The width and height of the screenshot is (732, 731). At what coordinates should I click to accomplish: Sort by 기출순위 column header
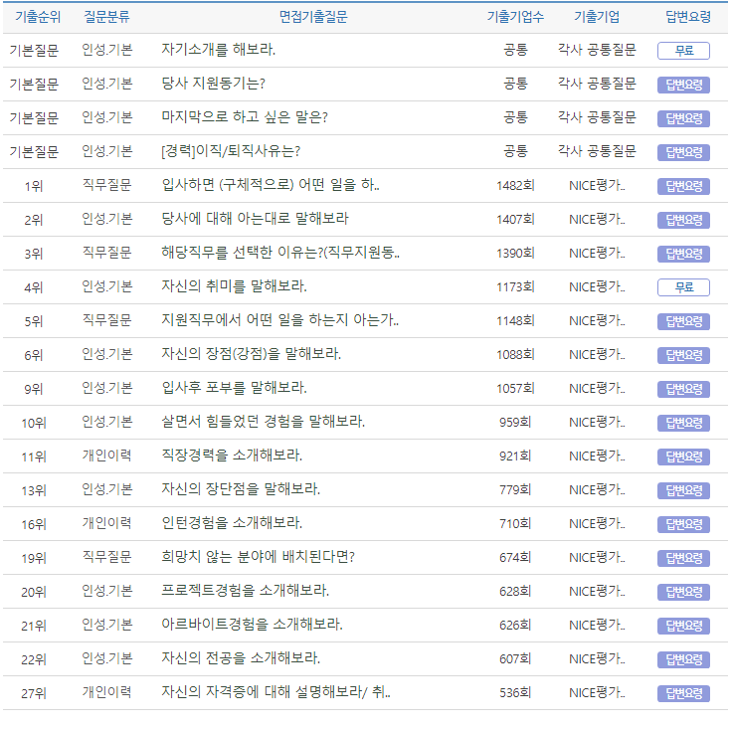tap(34, 17)
